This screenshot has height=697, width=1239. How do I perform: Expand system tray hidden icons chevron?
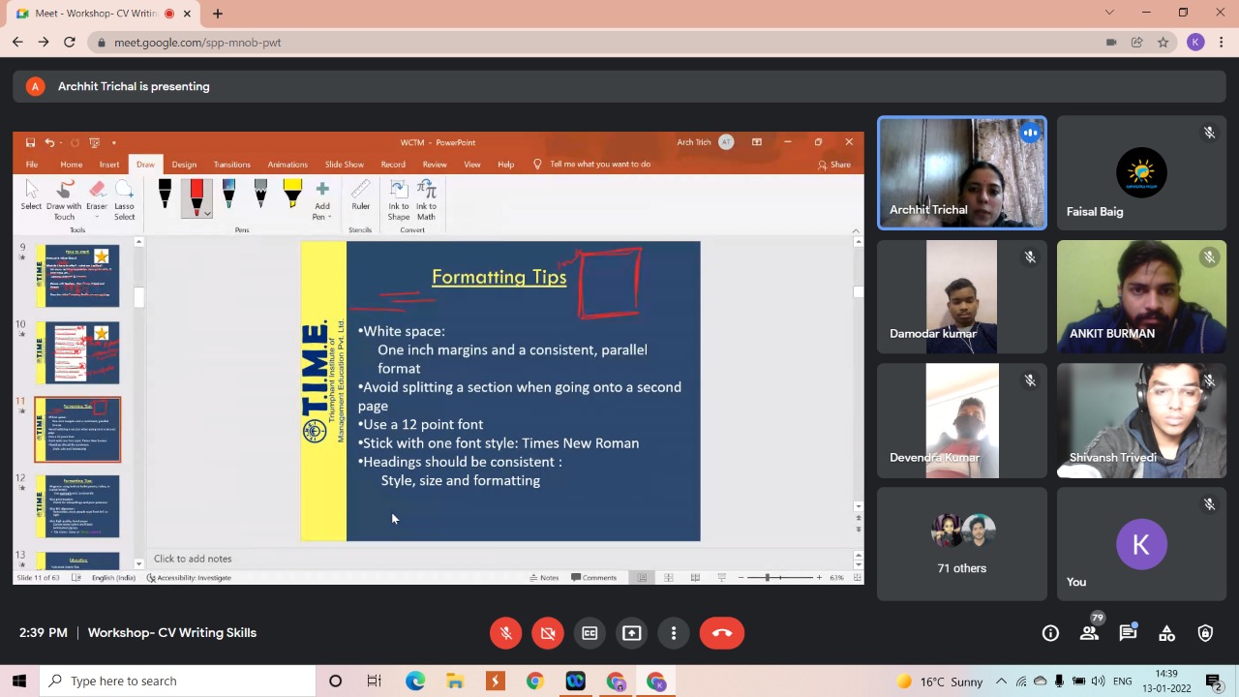[x=1001, y=682]
